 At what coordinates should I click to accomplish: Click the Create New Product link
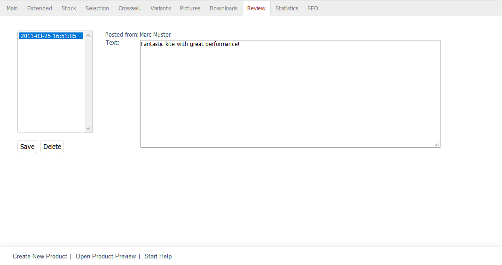click(x=40, y=257)
